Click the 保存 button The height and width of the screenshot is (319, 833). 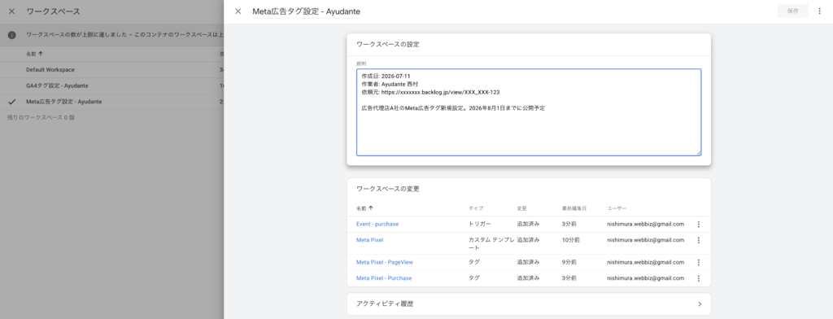792,11
